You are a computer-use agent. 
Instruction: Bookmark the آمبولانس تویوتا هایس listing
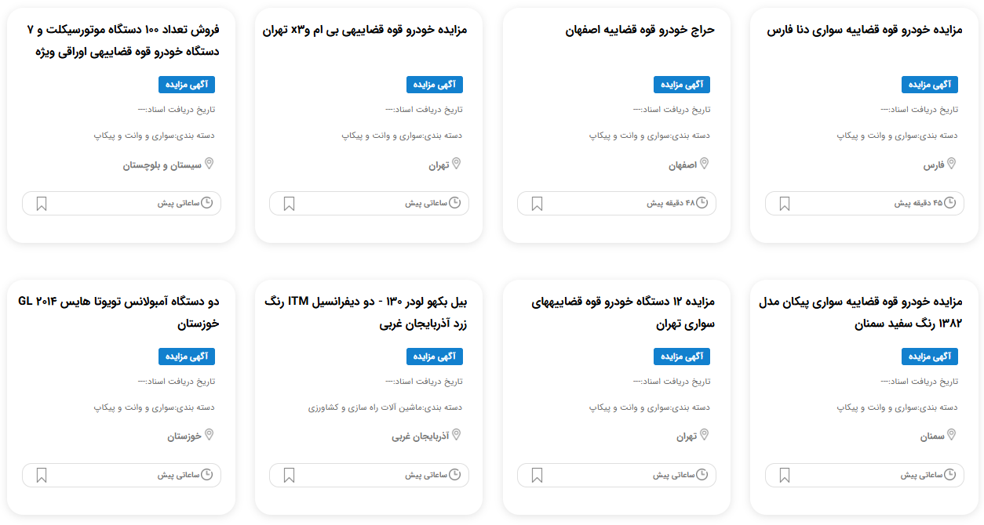pyautogui.click(x=42, y=476)
